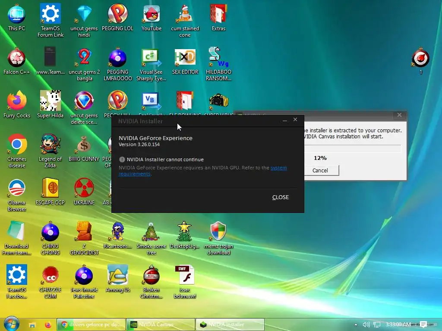Close the NVIDIA Installer window with X
442x331 pixels.
pyautogui.click(x=295, y=120)
